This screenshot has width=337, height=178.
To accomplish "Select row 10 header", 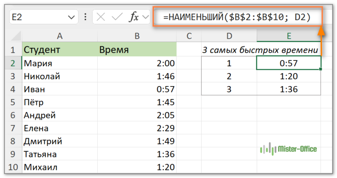I will [13, 168].
